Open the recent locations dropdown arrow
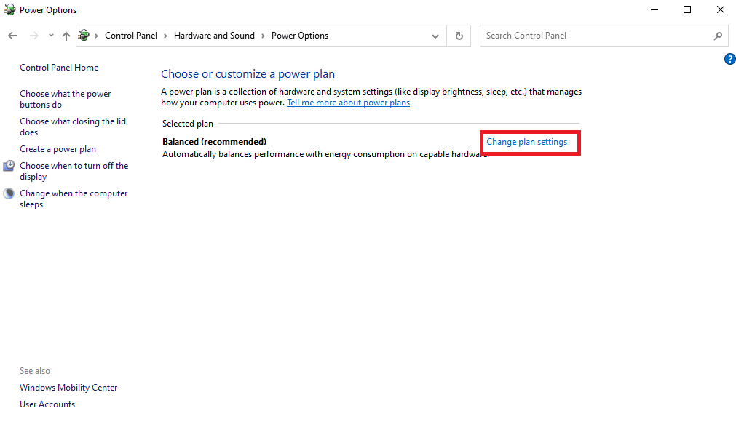 (x=51, y=36)
